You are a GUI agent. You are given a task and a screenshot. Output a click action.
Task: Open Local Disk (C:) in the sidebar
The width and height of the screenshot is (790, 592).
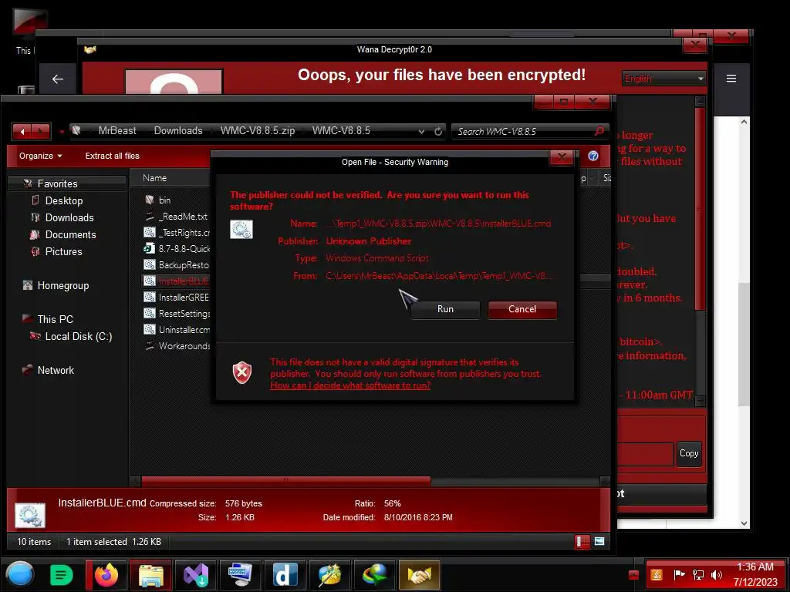(x=78, y=336)
